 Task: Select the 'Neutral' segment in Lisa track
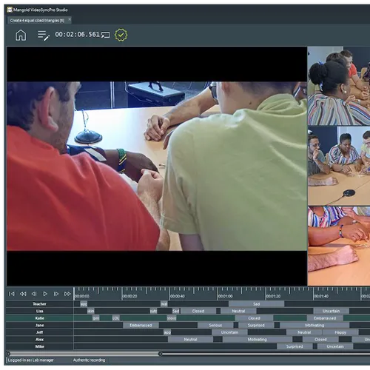pos(238,311)
